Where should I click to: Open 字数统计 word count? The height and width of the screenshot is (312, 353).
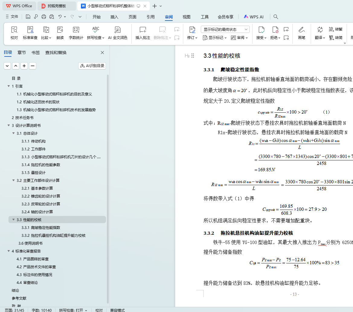point(76,33)
